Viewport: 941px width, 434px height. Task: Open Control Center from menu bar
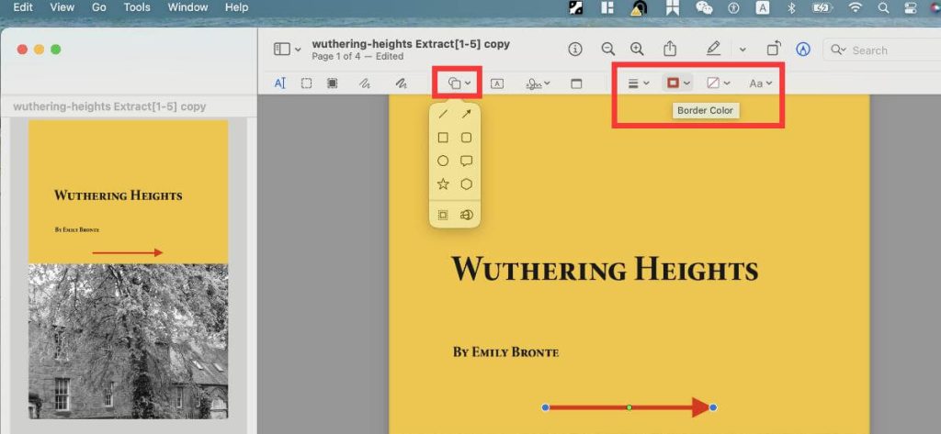pyautogui.click(x=911, y=7)
